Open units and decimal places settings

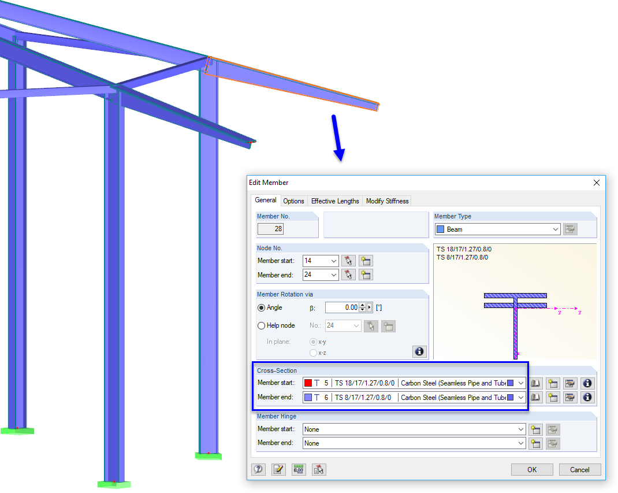[299, 469]
